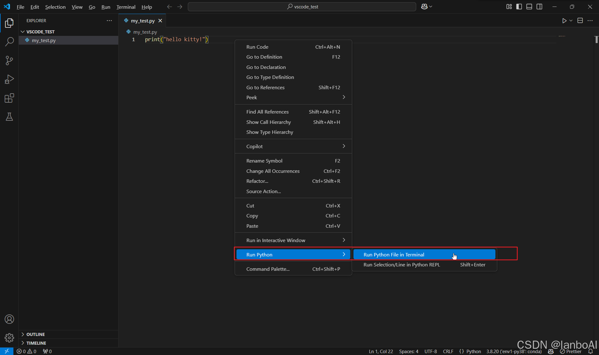Expand the OUTLINE section
Viewport: 599px width, 355px height.
coord(36,334)
